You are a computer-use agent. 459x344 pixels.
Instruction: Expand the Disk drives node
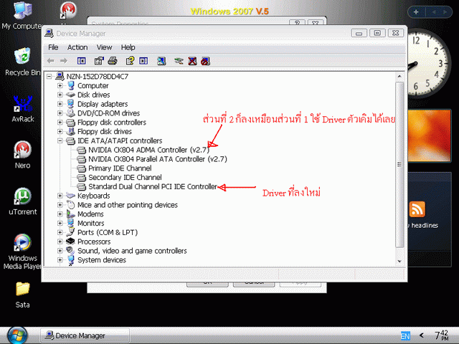[60, 95]
